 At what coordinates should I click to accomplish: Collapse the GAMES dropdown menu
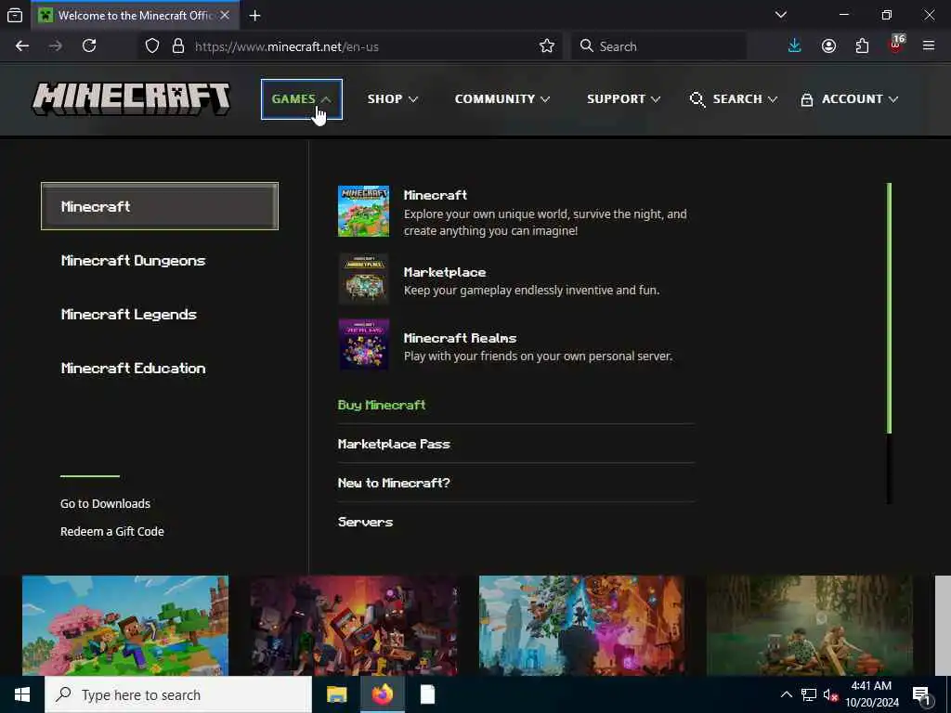pyautogui.click(x=302, y=99)
